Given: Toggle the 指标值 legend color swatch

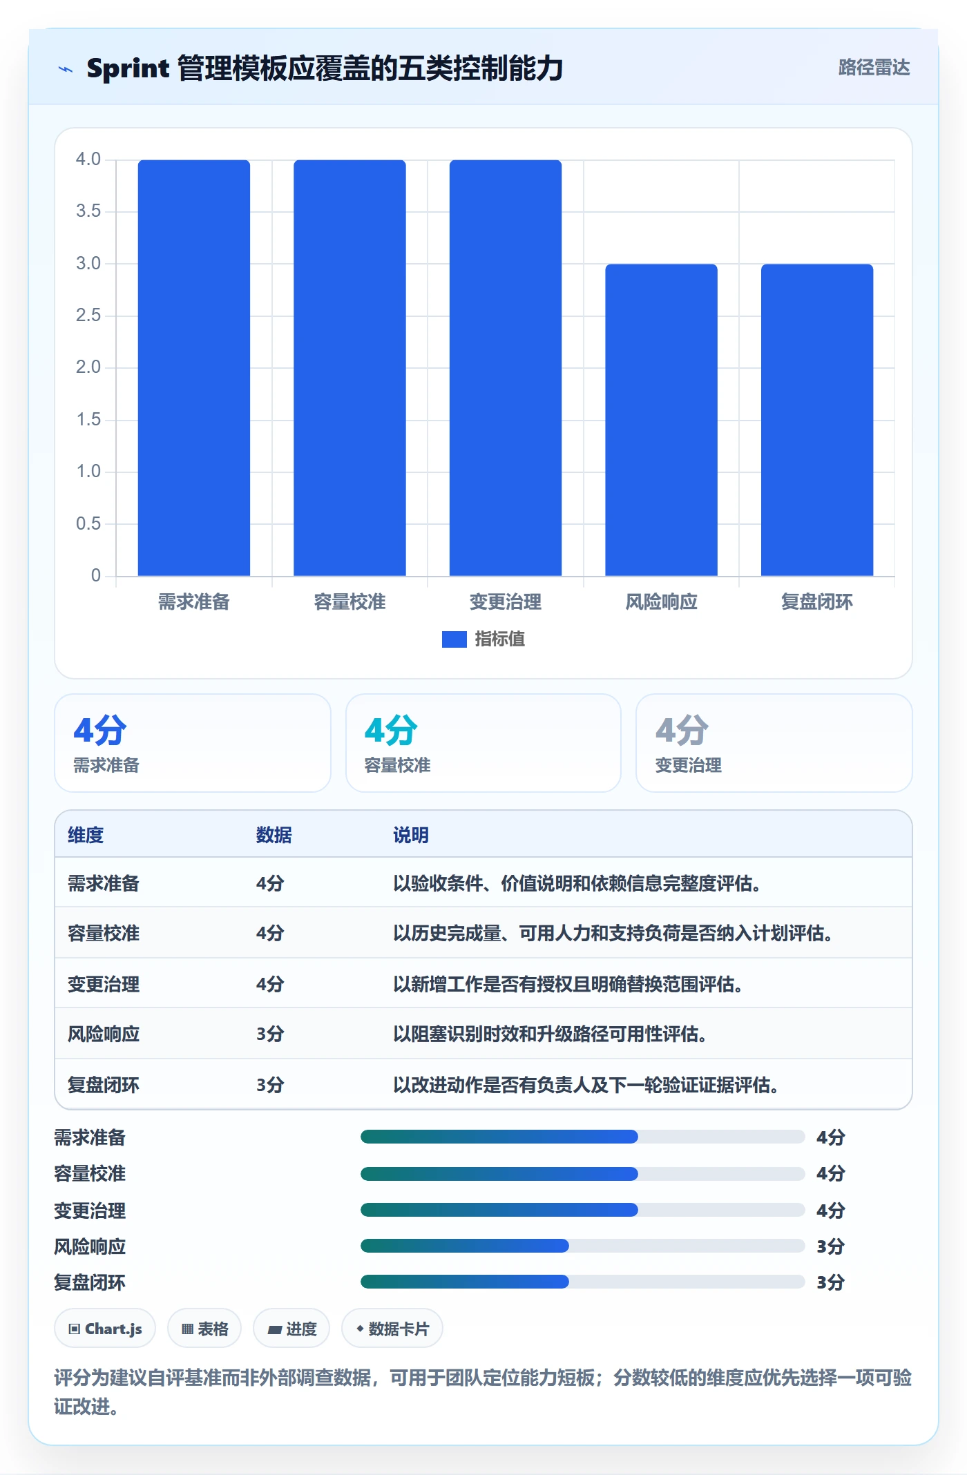Looking at the screenshot, I should tap(454, 639).
